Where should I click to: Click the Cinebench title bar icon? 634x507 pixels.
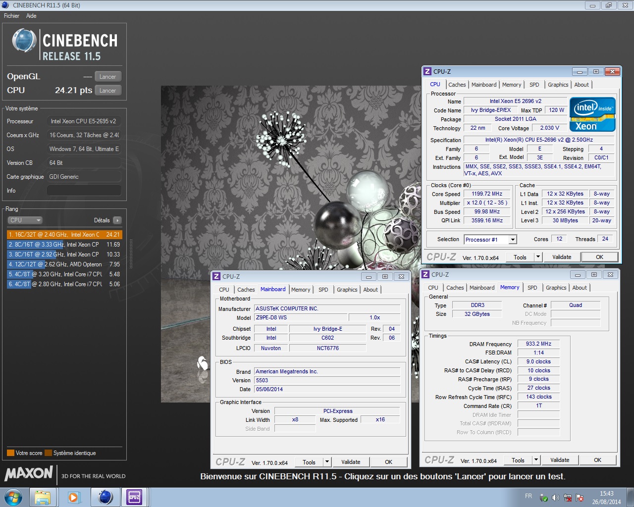click(x=6, y=5)
